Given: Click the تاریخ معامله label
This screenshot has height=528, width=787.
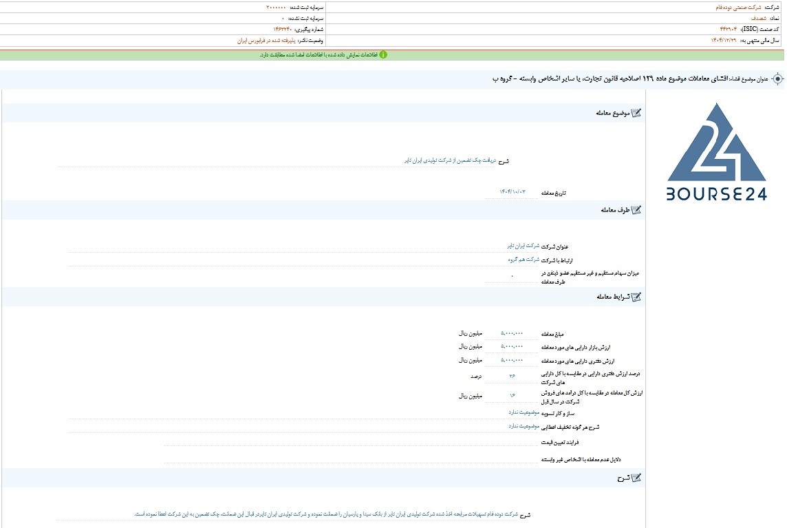Looking at the screenshot, I should [x=553, y=193].
